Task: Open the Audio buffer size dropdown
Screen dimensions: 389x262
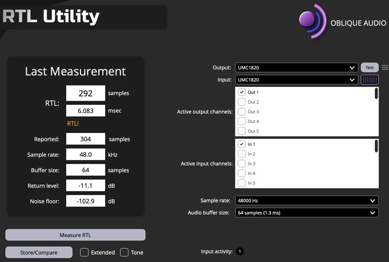Action: pyautogui.click(x=306, y=213)
